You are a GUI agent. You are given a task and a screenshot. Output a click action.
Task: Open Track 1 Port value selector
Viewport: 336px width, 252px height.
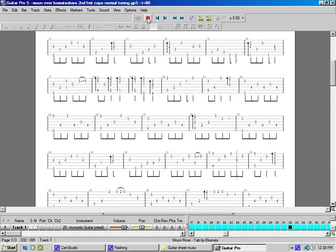point(42,227)
